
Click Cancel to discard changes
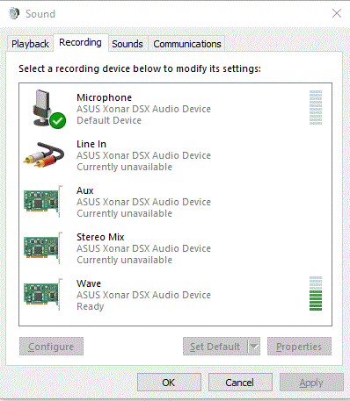click(x=240, y=383)
